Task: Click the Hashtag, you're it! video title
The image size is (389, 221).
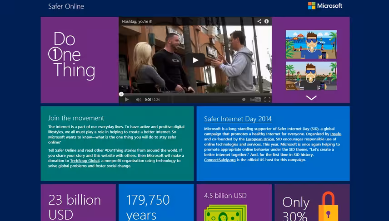Action: tap(137, 21)
